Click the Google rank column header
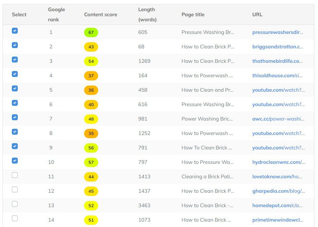This screenshot has height=227, width=318. [x=56, y=14]
